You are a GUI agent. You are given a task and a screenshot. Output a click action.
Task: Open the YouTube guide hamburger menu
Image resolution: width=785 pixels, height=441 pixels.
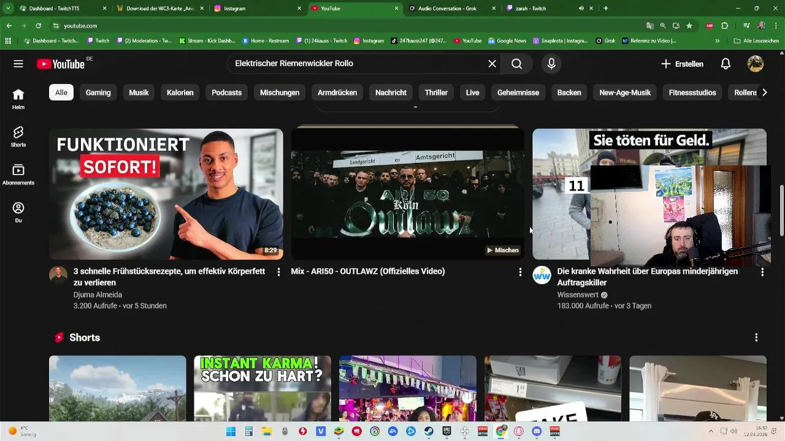pos(18,64)
